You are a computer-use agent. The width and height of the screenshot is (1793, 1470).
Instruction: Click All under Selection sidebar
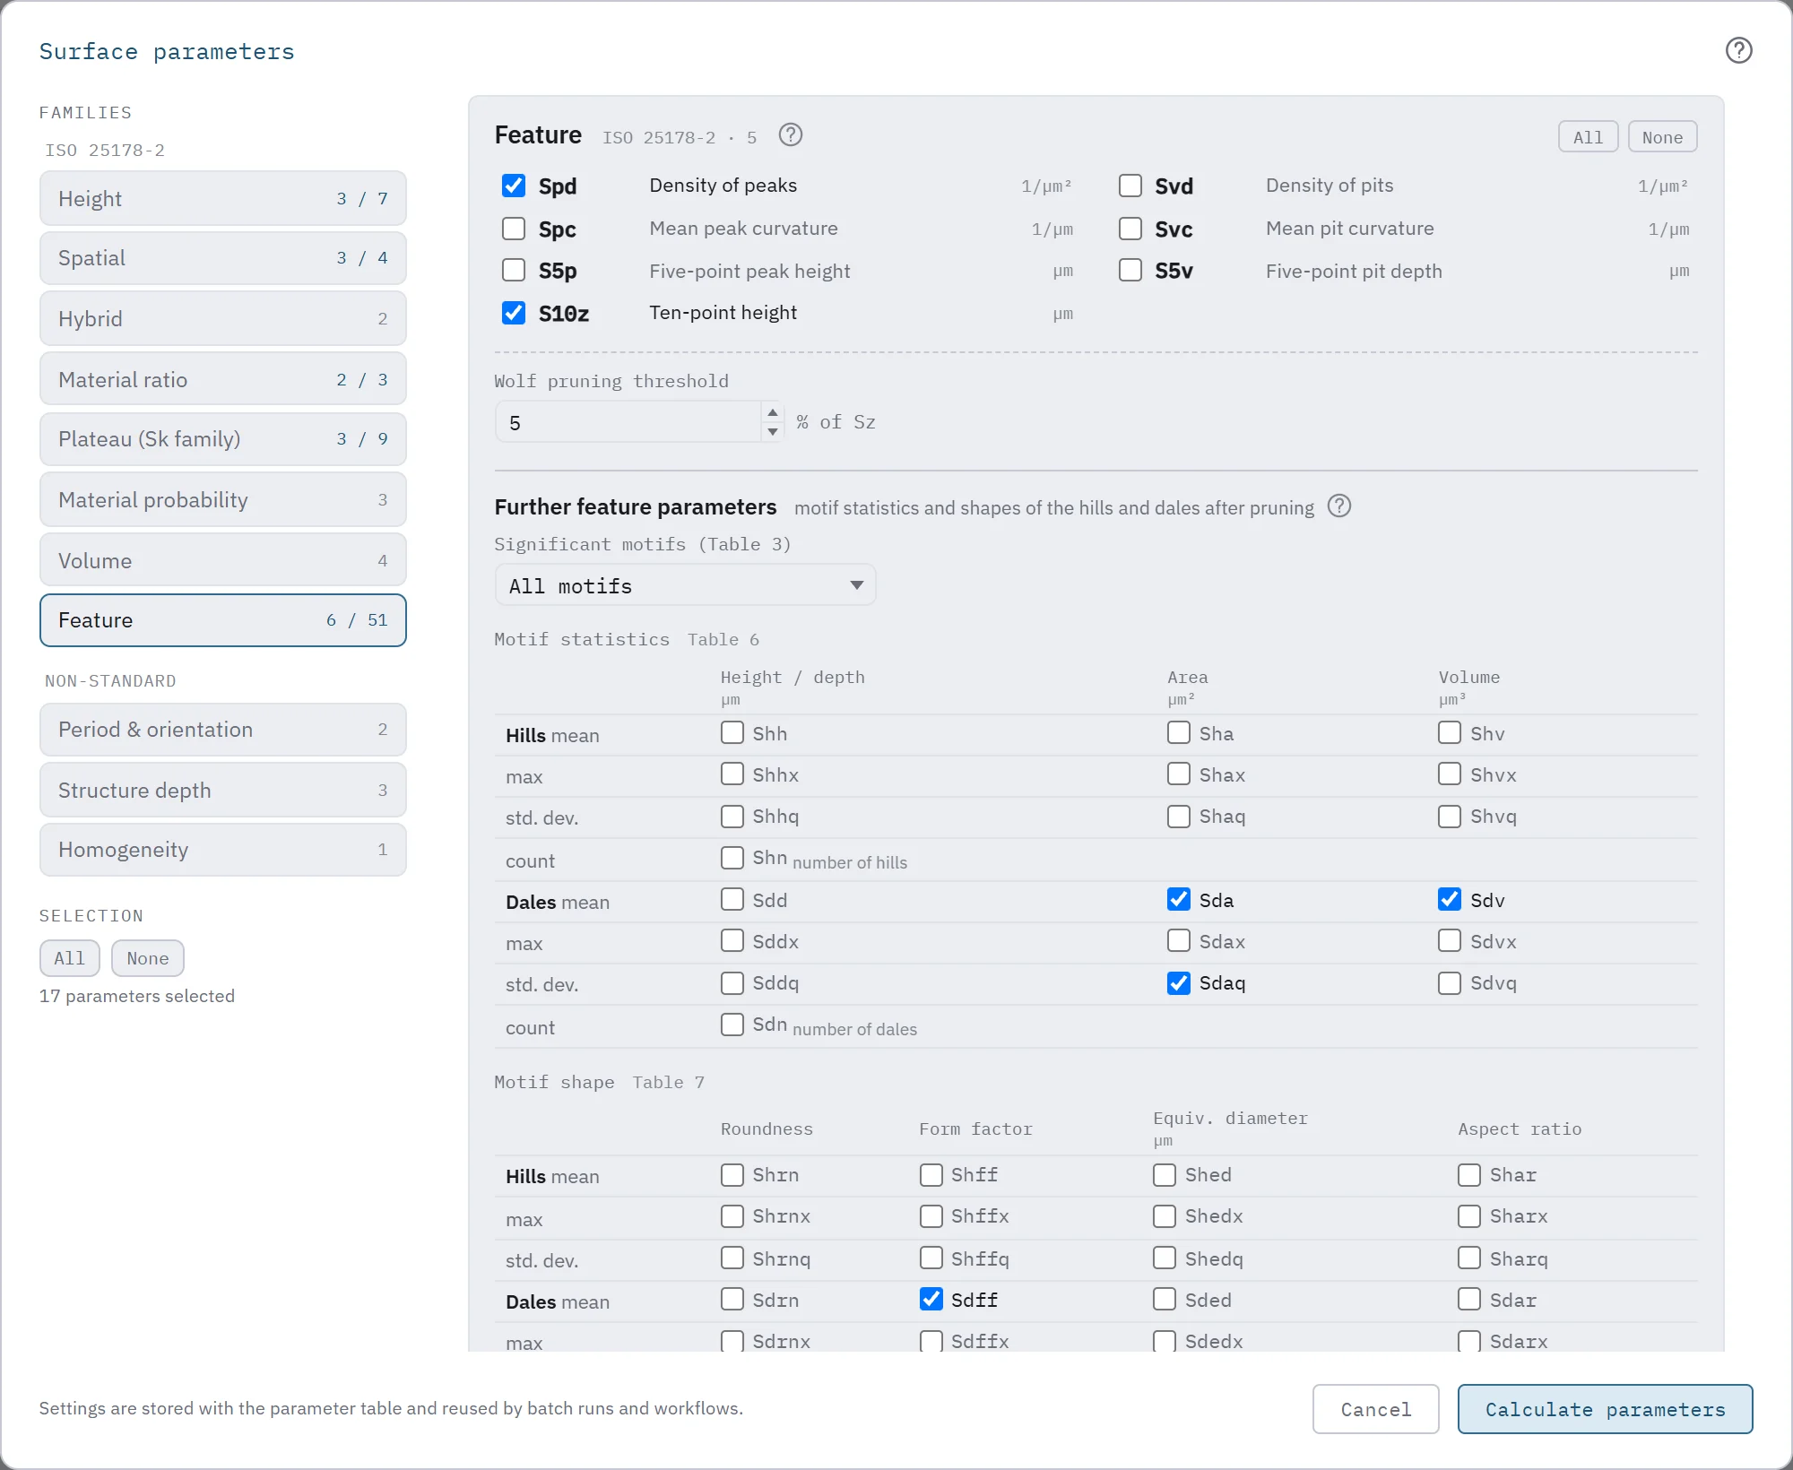(69, 958)
